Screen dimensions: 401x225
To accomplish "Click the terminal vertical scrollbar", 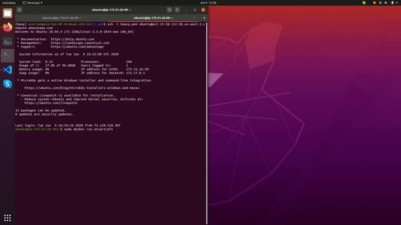I will click(x=207, y=123).
